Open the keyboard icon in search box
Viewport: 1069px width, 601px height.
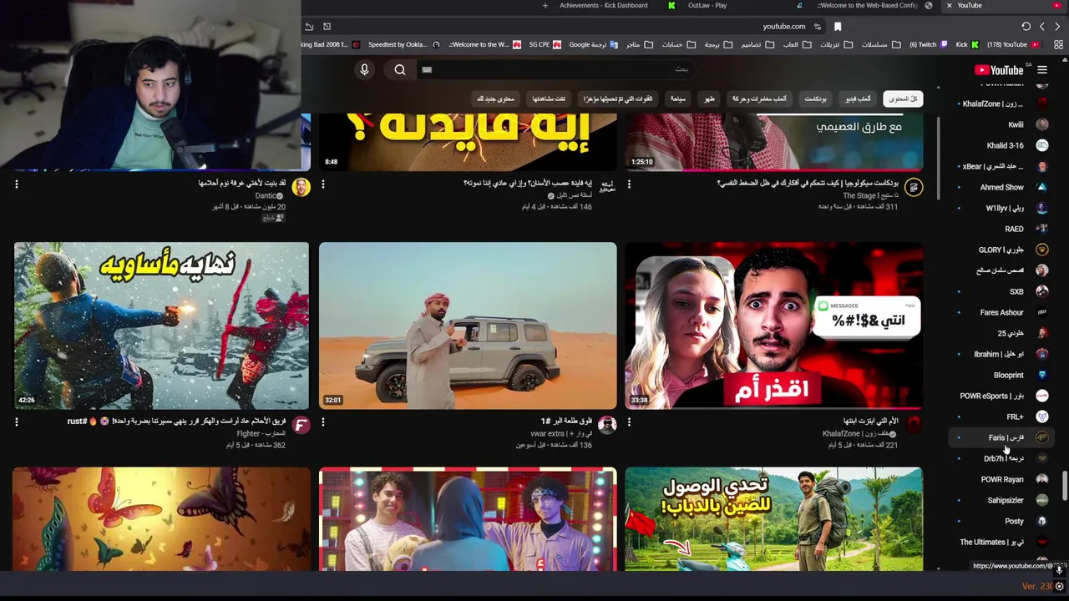[x=427, y=70]
